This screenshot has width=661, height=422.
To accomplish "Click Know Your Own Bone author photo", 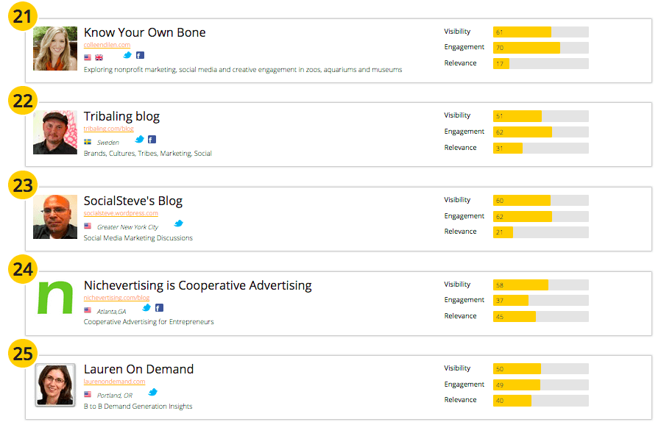I will [55, 49].
